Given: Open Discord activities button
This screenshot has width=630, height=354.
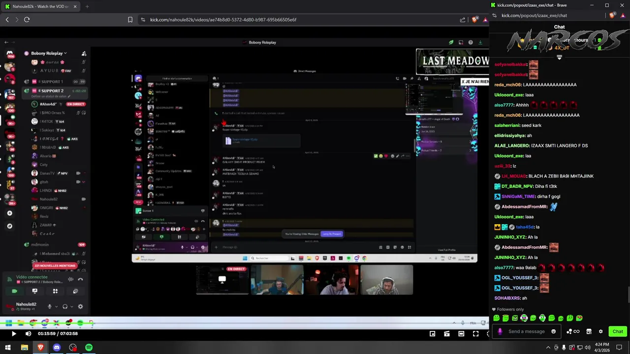Looking at the screenshot, I should pyautogui.click(x=55, y=291).
